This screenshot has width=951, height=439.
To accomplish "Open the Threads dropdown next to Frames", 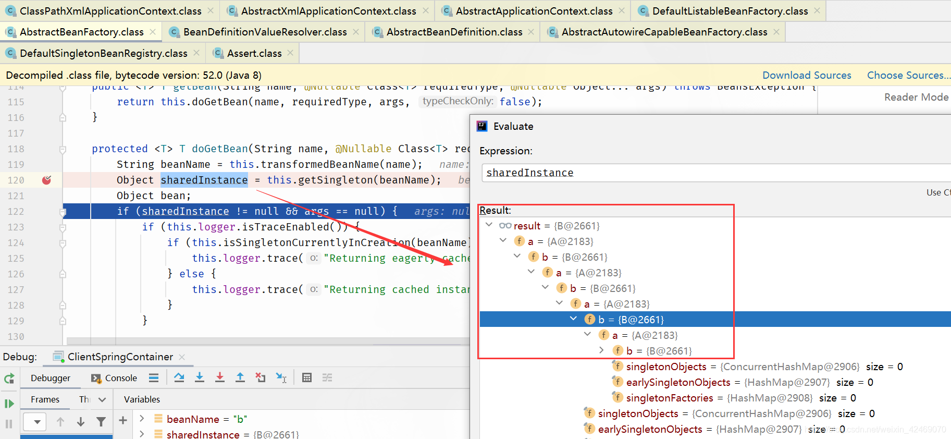I will tap(102, 399).
